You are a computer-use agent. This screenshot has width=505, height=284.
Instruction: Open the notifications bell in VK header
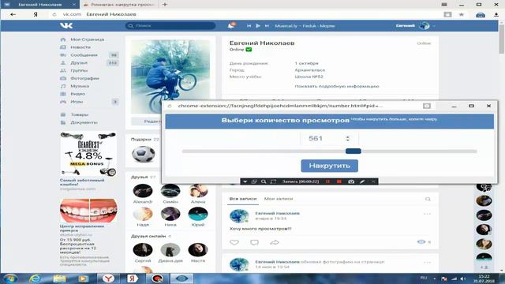click(x=231, y=25)
